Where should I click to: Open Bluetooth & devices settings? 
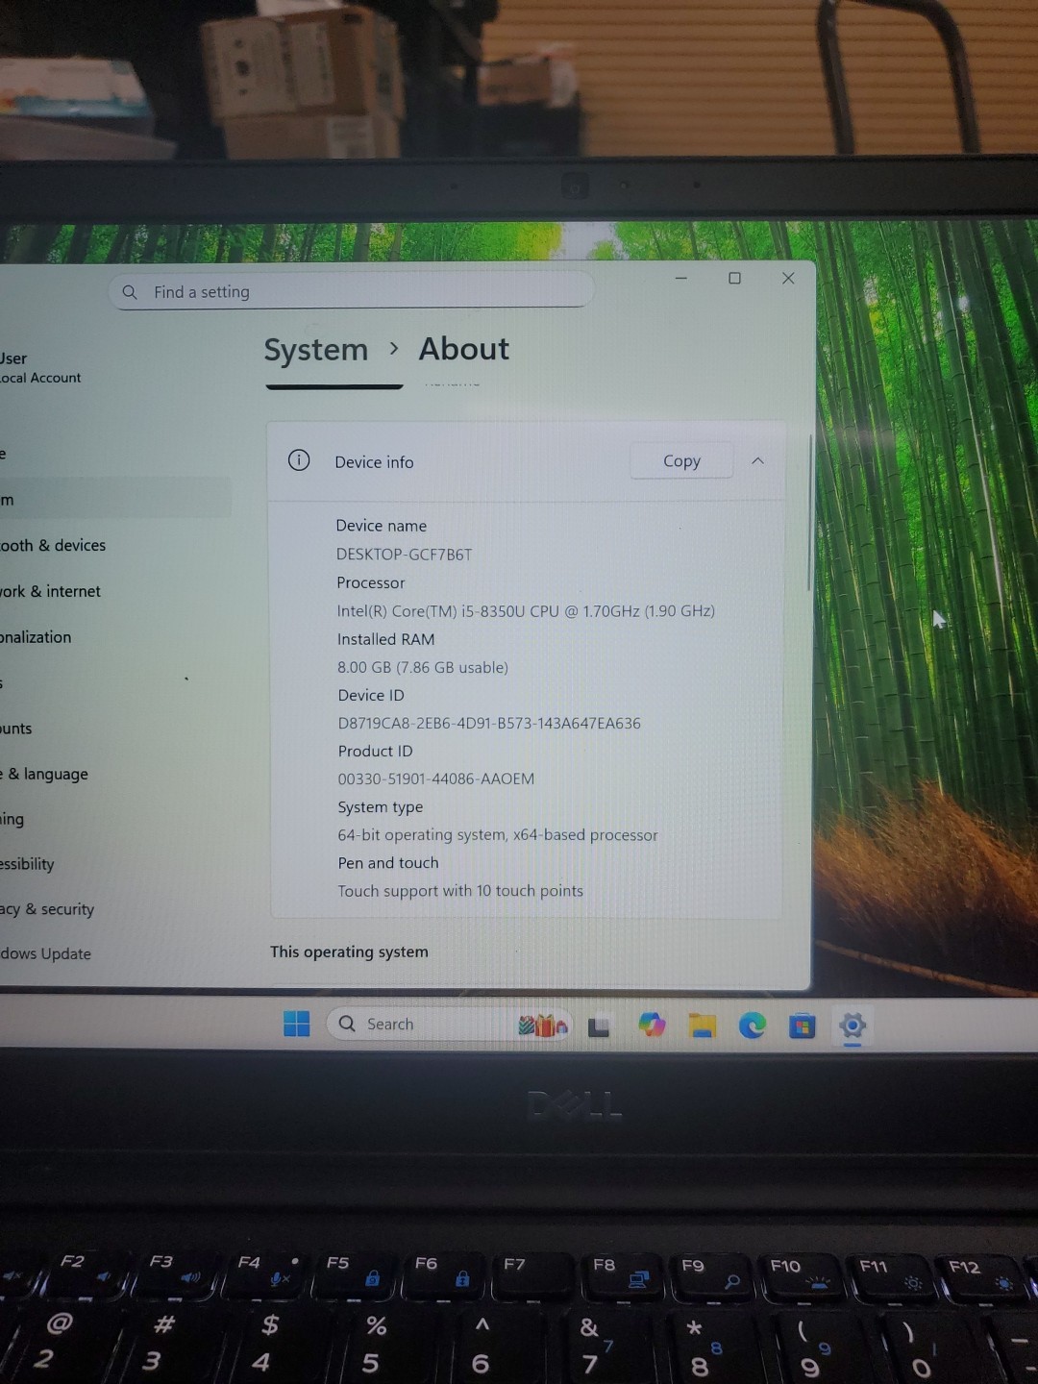[x=53, y=545]
